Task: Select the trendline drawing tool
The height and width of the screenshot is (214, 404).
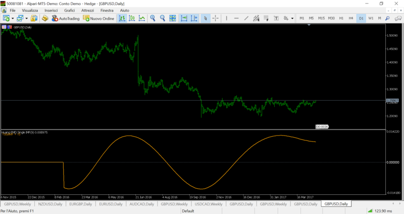Action: coord(246,18)
